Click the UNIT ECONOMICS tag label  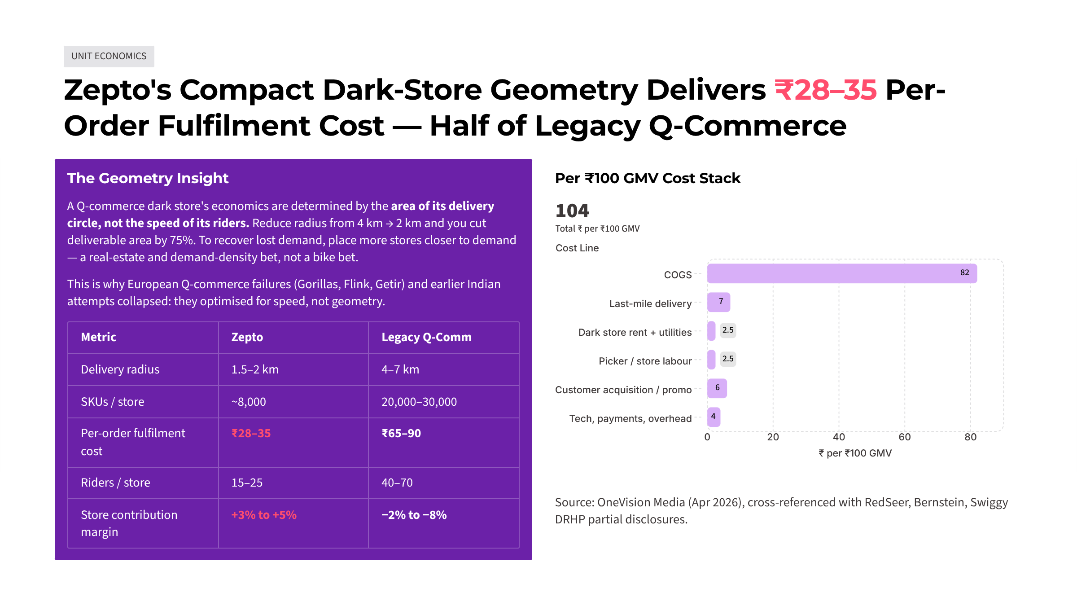point(109,56)
